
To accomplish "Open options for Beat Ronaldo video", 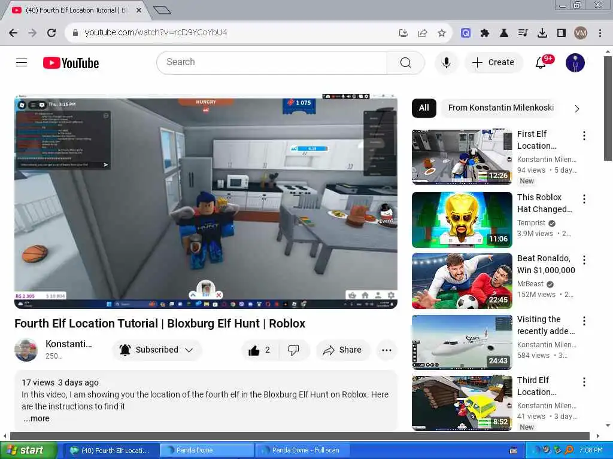I will (x=584, y=260).
